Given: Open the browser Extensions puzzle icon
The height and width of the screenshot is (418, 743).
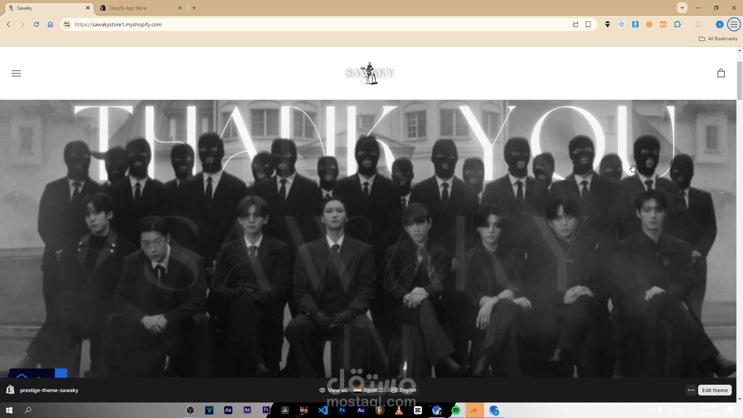Looking at the screenshot, I should (x=677, y=24).
